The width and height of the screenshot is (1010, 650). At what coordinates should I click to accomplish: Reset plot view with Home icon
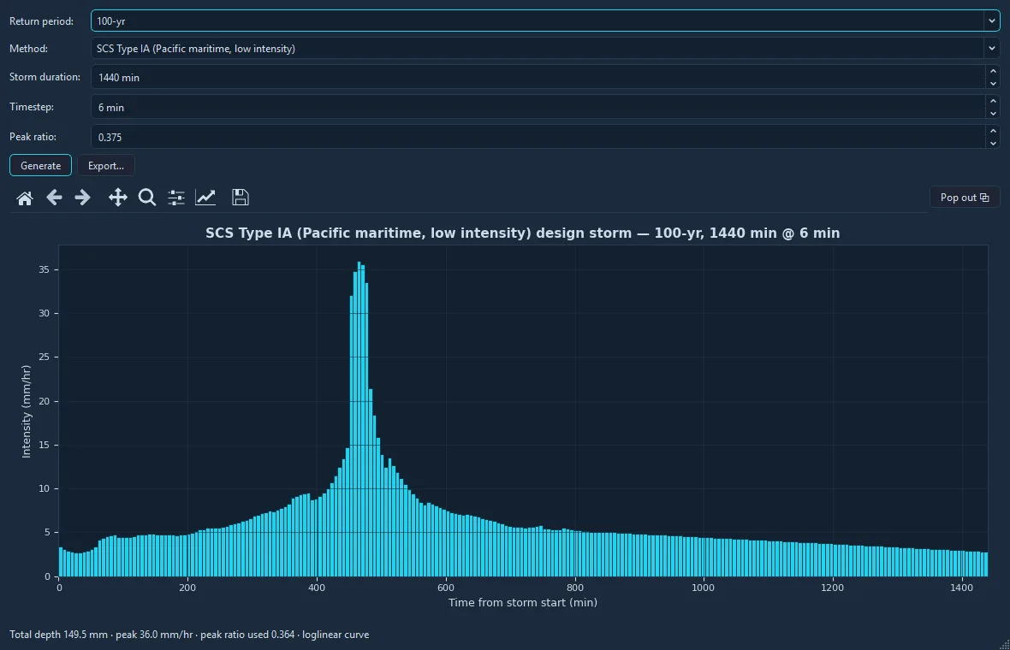pos(25,198)
